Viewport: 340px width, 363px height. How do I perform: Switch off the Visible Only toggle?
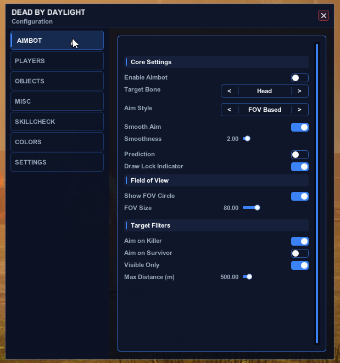click(300, 265)
